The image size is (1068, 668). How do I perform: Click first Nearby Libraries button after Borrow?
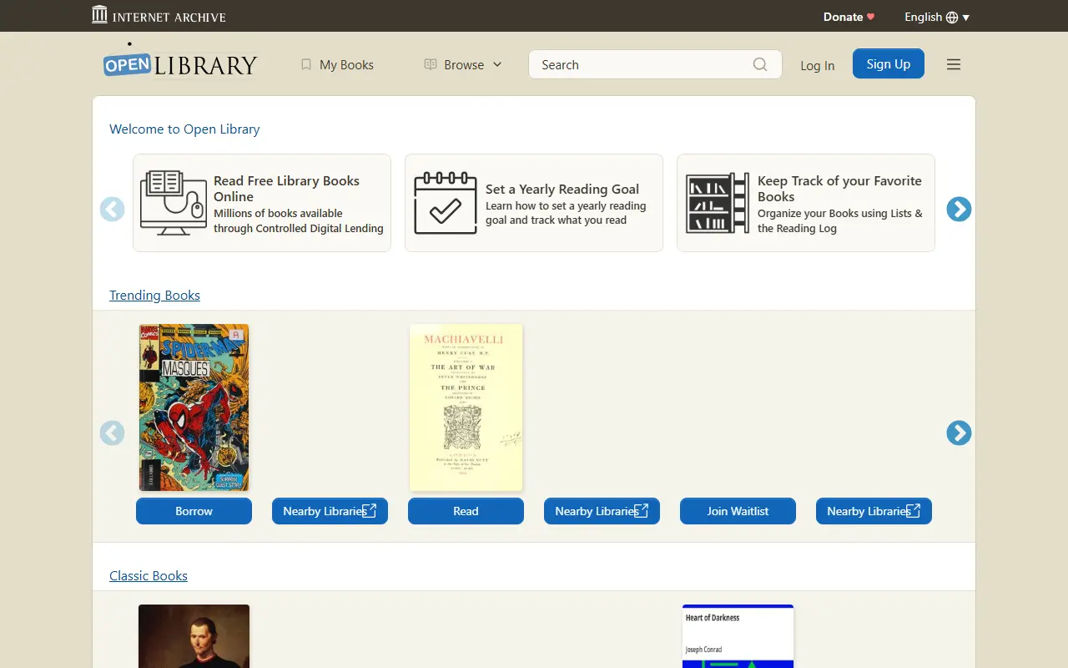point(330,511)
